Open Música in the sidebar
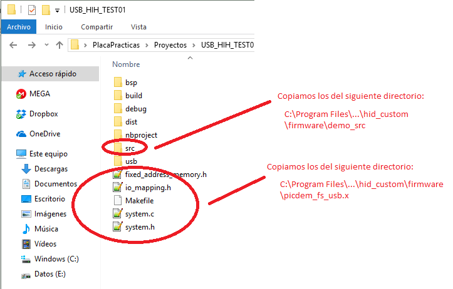453x289 pixels. 46,229
